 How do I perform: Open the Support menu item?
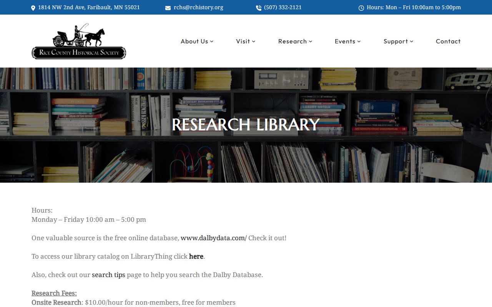[396, 41]
